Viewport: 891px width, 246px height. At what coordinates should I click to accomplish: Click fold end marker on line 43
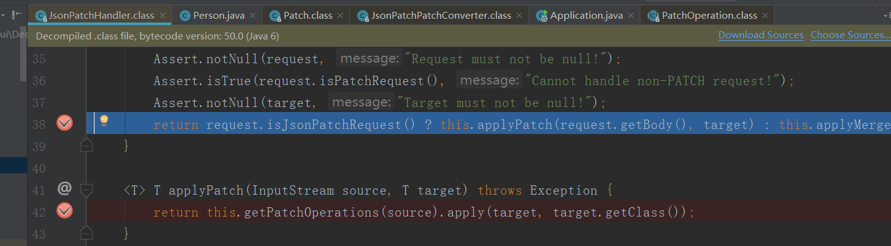(87, 233)
